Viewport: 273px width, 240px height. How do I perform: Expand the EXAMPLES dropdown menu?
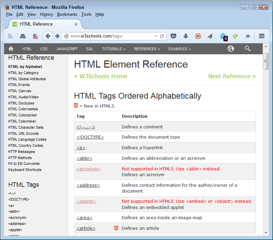pos(180,49)
